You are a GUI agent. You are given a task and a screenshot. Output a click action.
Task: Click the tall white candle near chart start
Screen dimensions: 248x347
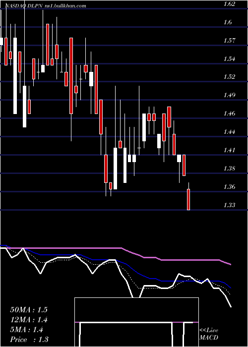coord(15,76)
